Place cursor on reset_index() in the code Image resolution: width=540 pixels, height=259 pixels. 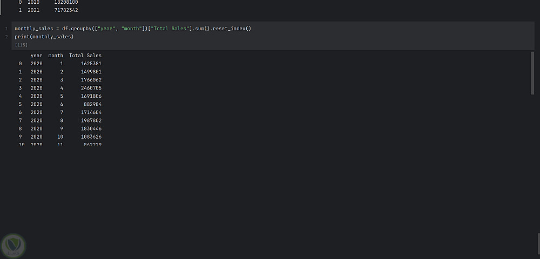(233, 28)
